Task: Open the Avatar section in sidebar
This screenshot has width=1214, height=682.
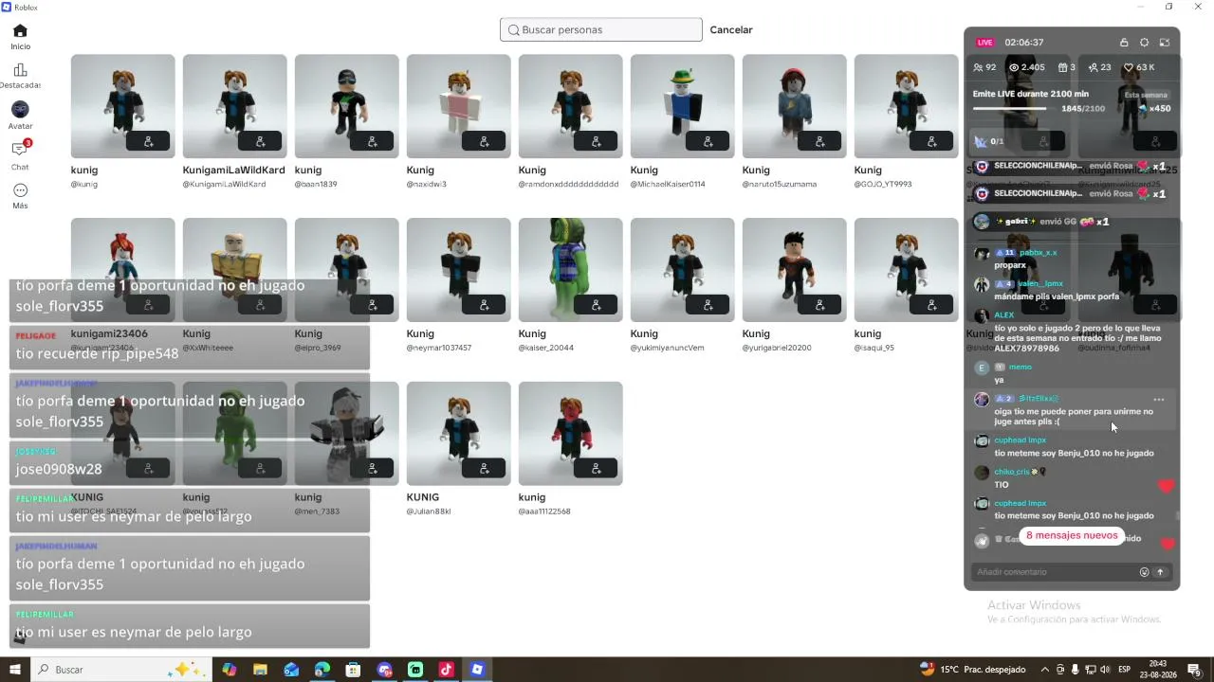Action: (x=20, y=116)
